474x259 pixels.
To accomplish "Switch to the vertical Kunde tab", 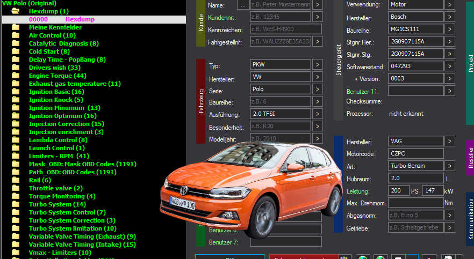I will (x=201, y=23).
